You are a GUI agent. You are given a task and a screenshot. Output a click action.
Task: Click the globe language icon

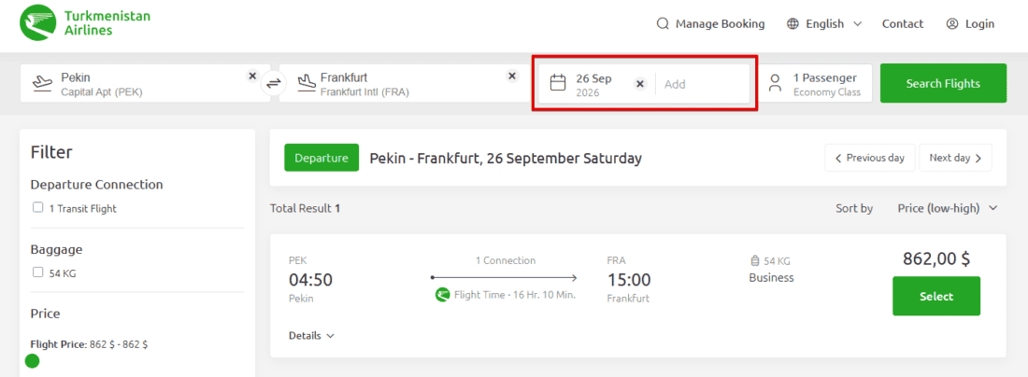(793, 24)
